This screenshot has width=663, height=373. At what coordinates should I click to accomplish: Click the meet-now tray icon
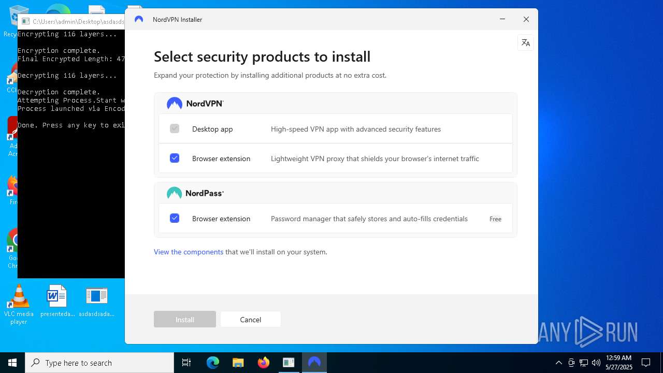point(571,363)
